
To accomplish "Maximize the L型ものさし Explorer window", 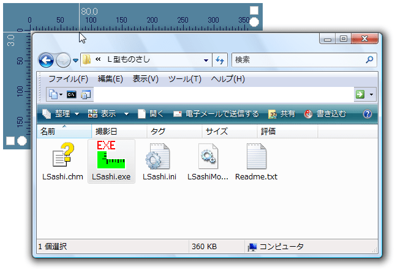I will pyautogui.click(x=343, y=39).
